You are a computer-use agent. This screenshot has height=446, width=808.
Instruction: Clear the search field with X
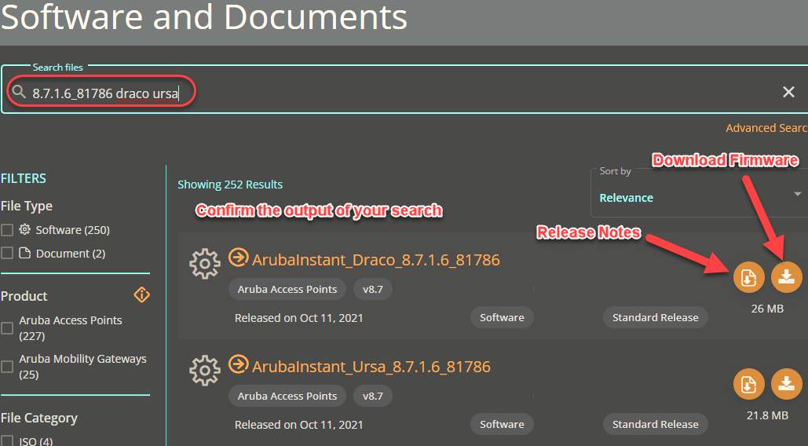pyautogui.click(x=788, y=92)
